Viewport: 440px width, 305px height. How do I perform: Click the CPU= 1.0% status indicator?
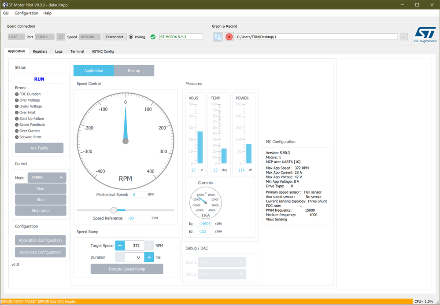[424, 301]
